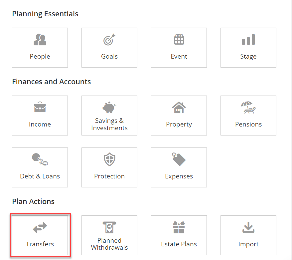Click the Stage bar chart icon

tap(248, 40)
